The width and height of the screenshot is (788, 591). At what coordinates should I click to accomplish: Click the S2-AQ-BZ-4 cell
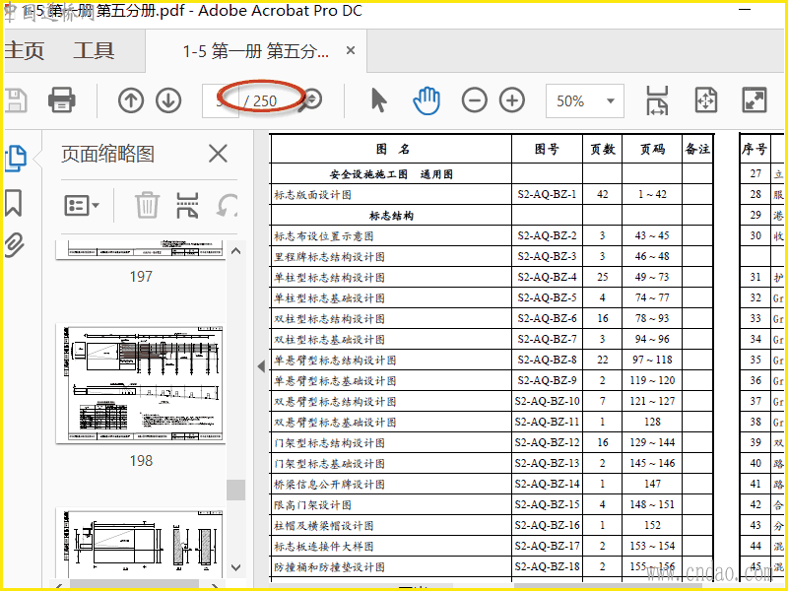click(547, 277)
